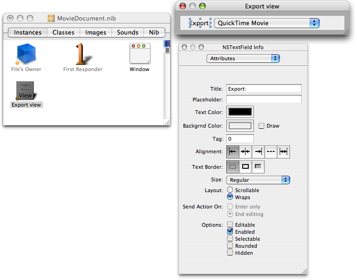Select the Wraps layout radio button
This screenshot has width=357, height=280.
pyautogui.click(x=230, y=197)
